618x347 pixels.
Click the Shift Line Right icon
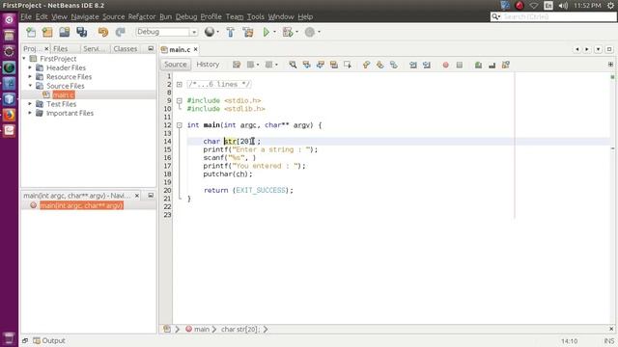coord(427,65)
